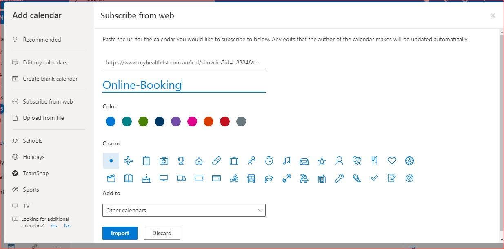Click the Import button

[120, 233]
